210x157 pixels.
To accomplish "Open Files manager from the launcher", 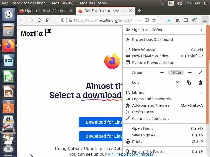I will (8, 30).
